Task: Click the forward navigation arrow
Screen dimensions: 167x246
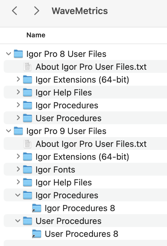Action: [x=36, y=11]
